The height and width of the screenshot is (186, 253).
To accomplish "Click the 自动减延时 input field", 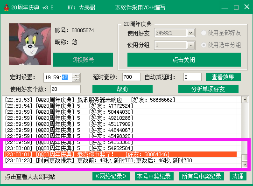I will point(192,77).
